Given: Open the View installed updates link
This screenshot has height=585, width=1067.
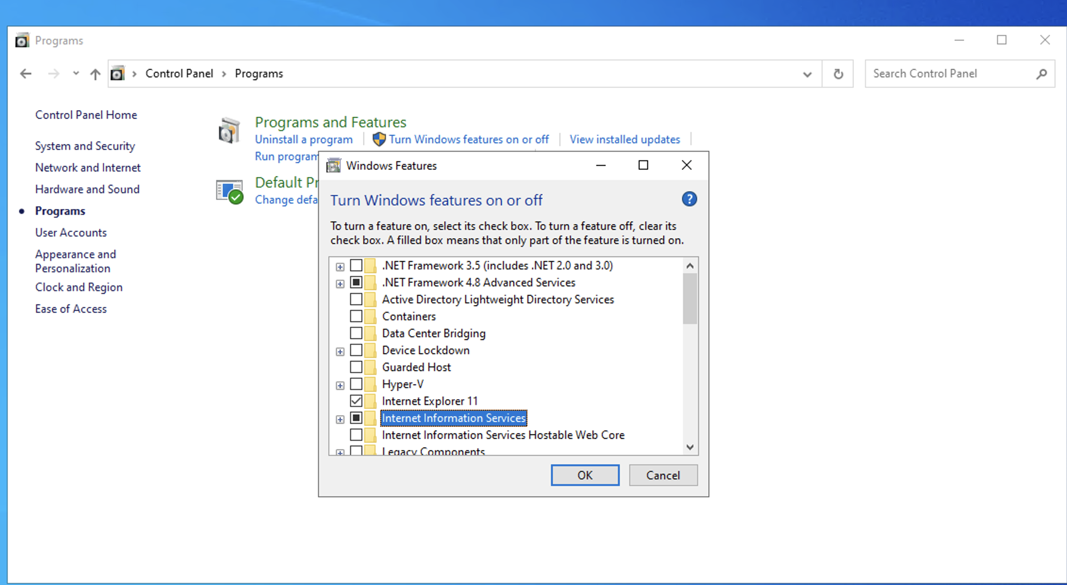Looking at the screenshot, I should click(625, 139).
